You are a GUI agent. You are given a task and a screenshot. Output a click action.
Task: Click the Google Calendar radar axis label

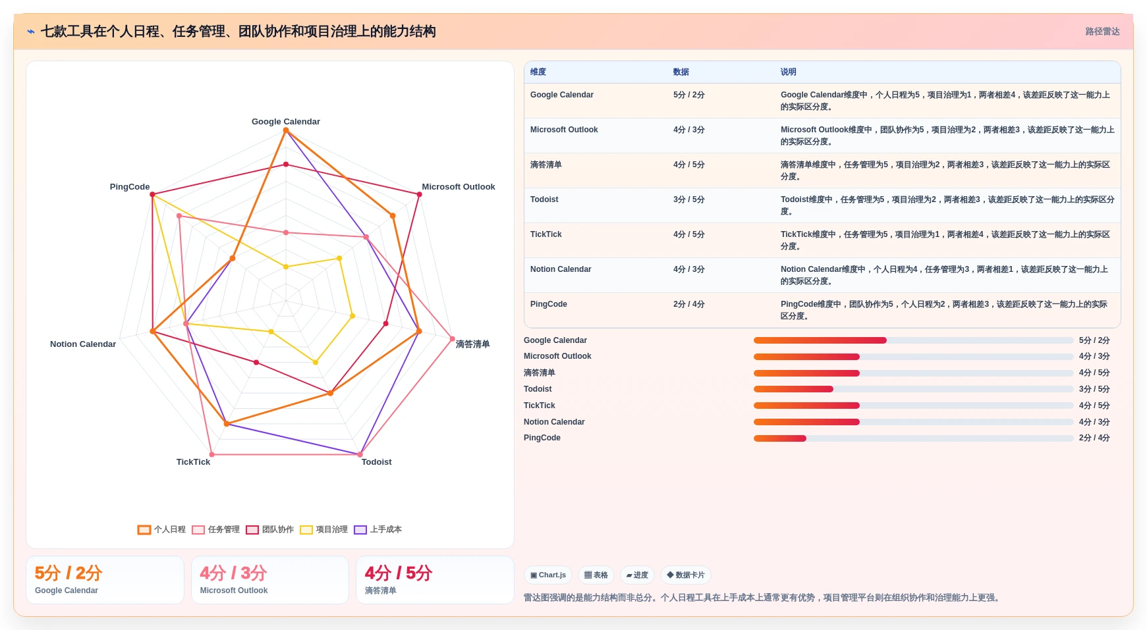click(286, 122)
